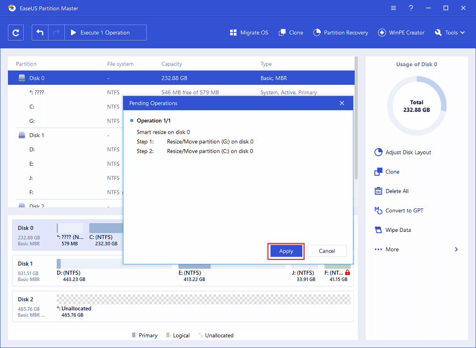Execute 1 Operation button

(x=106, y=32)
